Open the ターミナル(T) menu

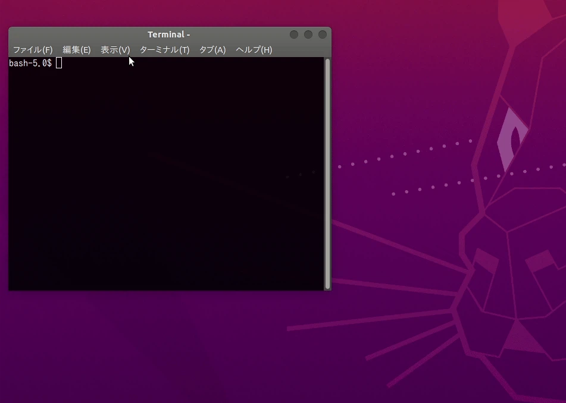pos(164,50)
